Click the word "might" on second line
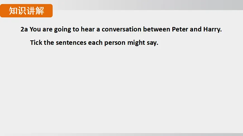Image resolution: width=243 pixels, height=136 pixels. (x=136, y=43)
